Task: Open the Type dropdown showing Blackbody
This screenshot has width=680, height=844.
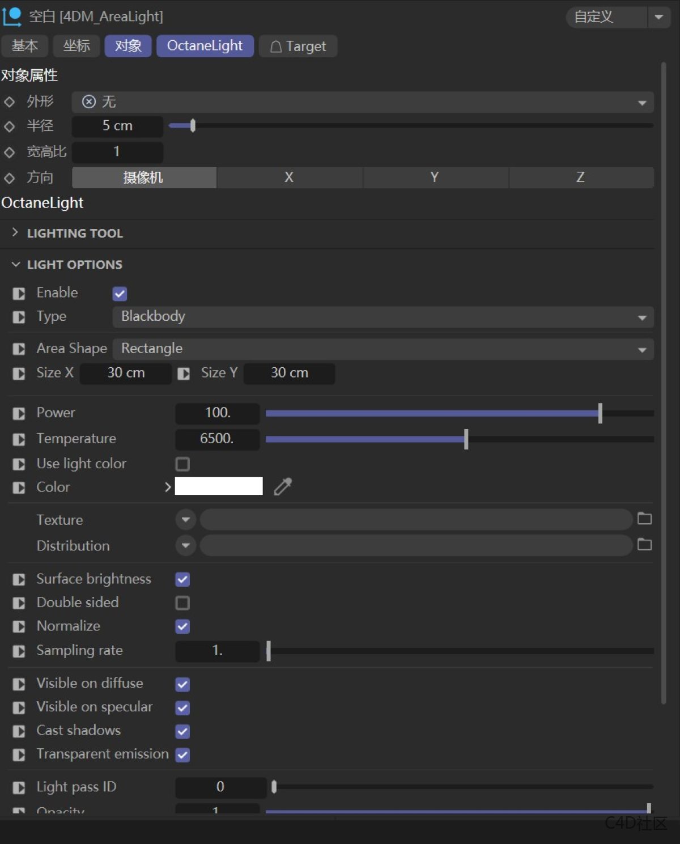Action: 382,317
